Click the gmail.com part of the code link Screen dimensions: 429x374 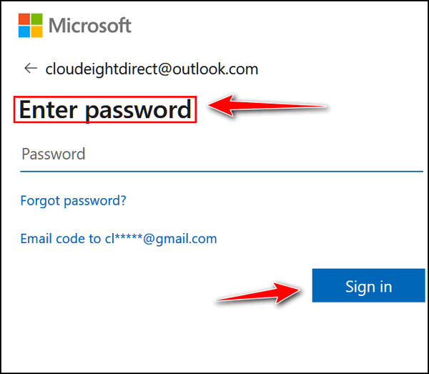tap(187, 240)
